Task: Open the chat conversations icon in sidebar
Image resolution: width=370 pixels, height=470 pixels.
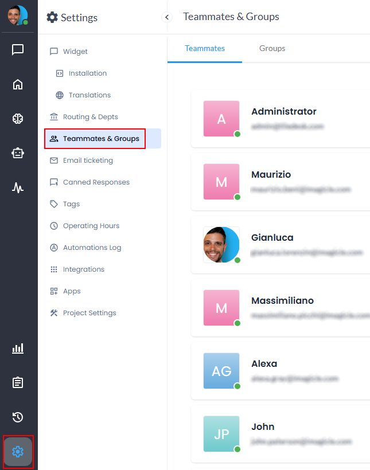Action: pos(18,50)
